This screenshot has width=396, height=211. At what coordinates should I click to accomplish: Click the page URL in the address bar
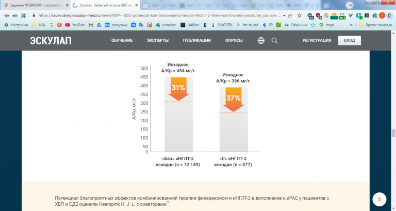click(159, 15)
